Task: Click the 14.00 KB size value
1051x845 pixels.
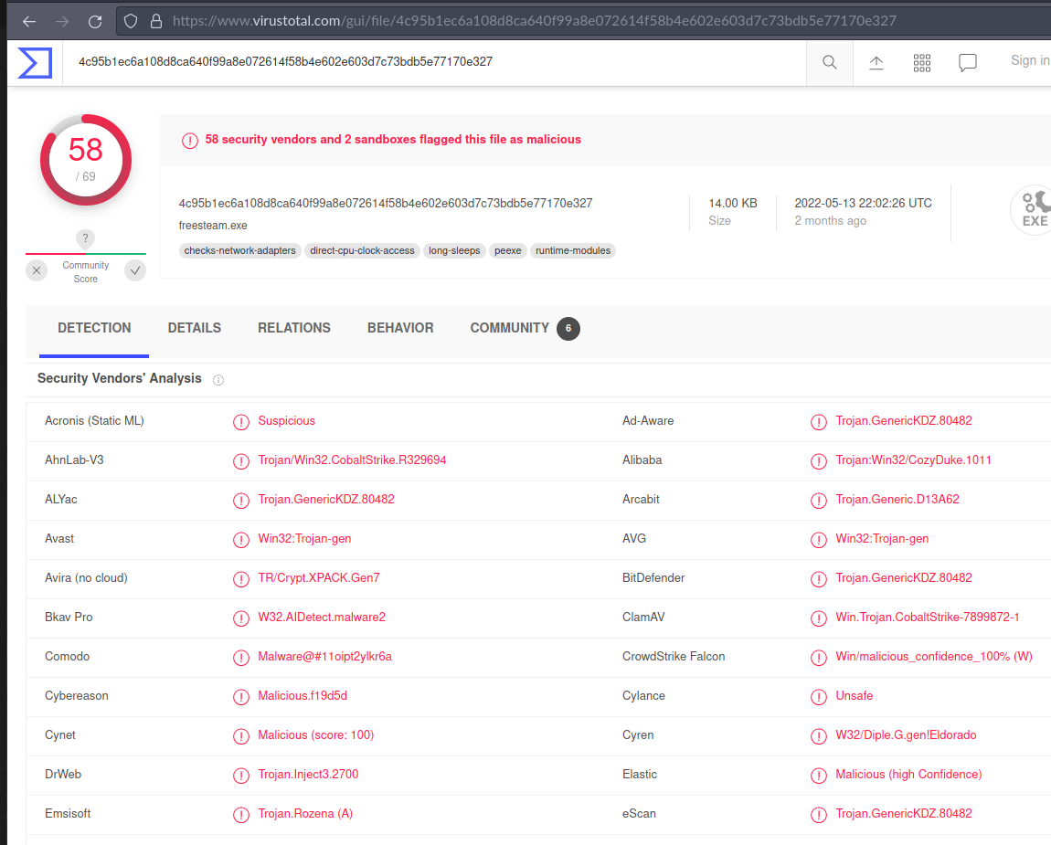Action: 733,203
